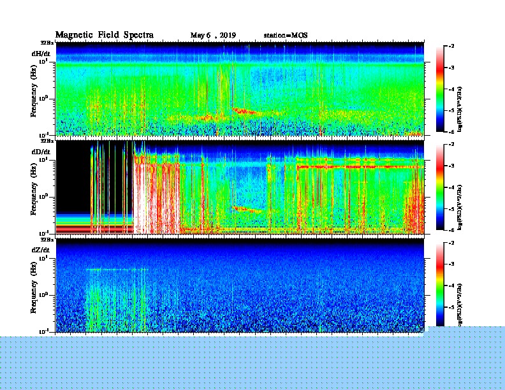
Task: Click the -6 tick on the dD/dt color bar
Action: click(451, 230)
